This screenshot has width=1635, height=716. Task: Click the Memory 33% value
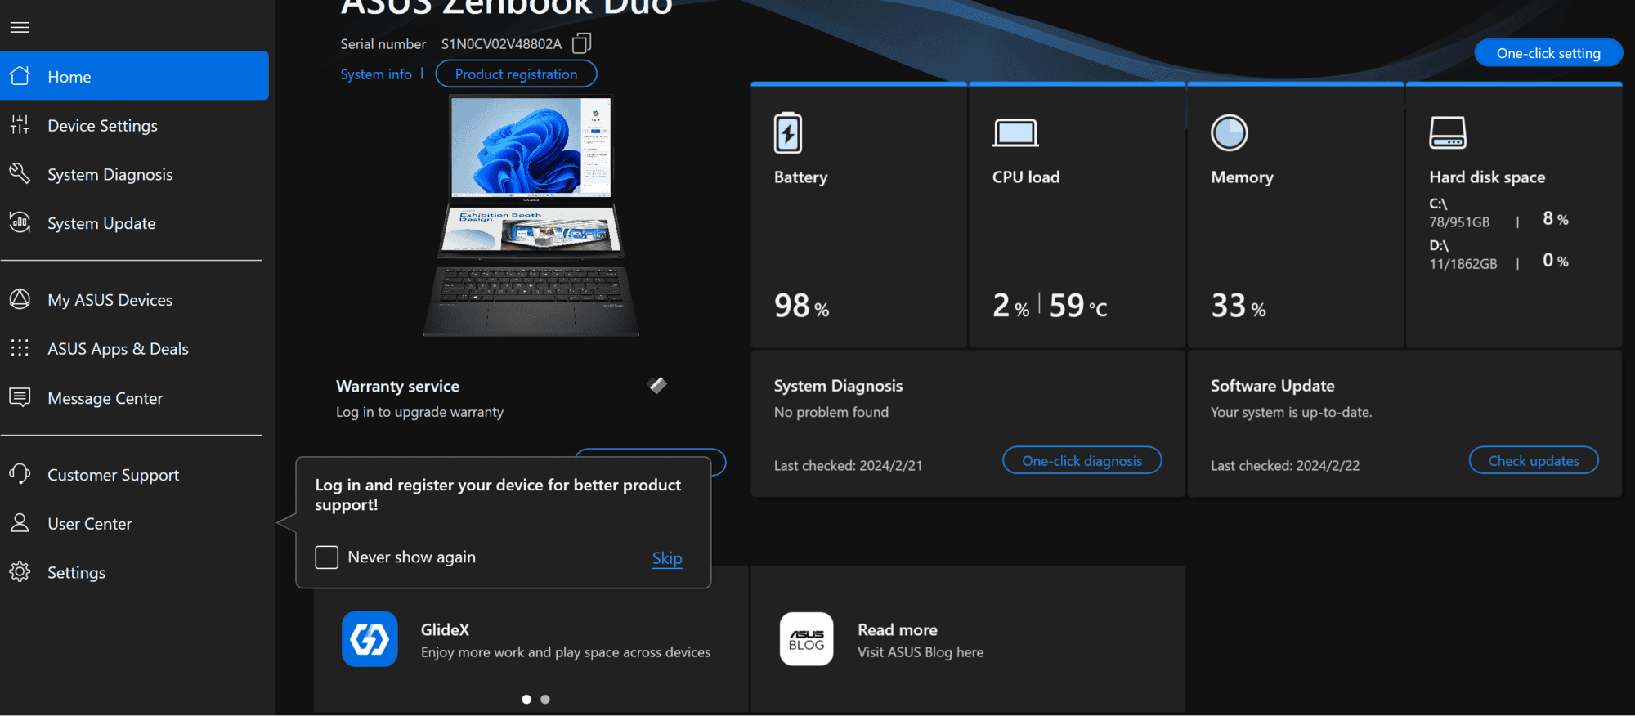point(1238,306)
